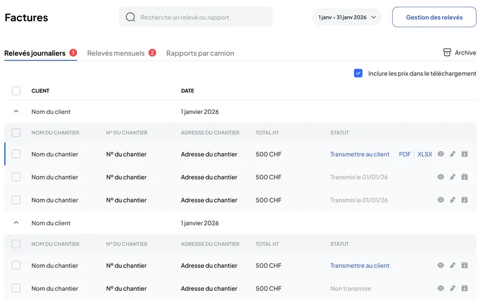Tick checkbox of second 'Transmis le 01/01/26' row

16,200
